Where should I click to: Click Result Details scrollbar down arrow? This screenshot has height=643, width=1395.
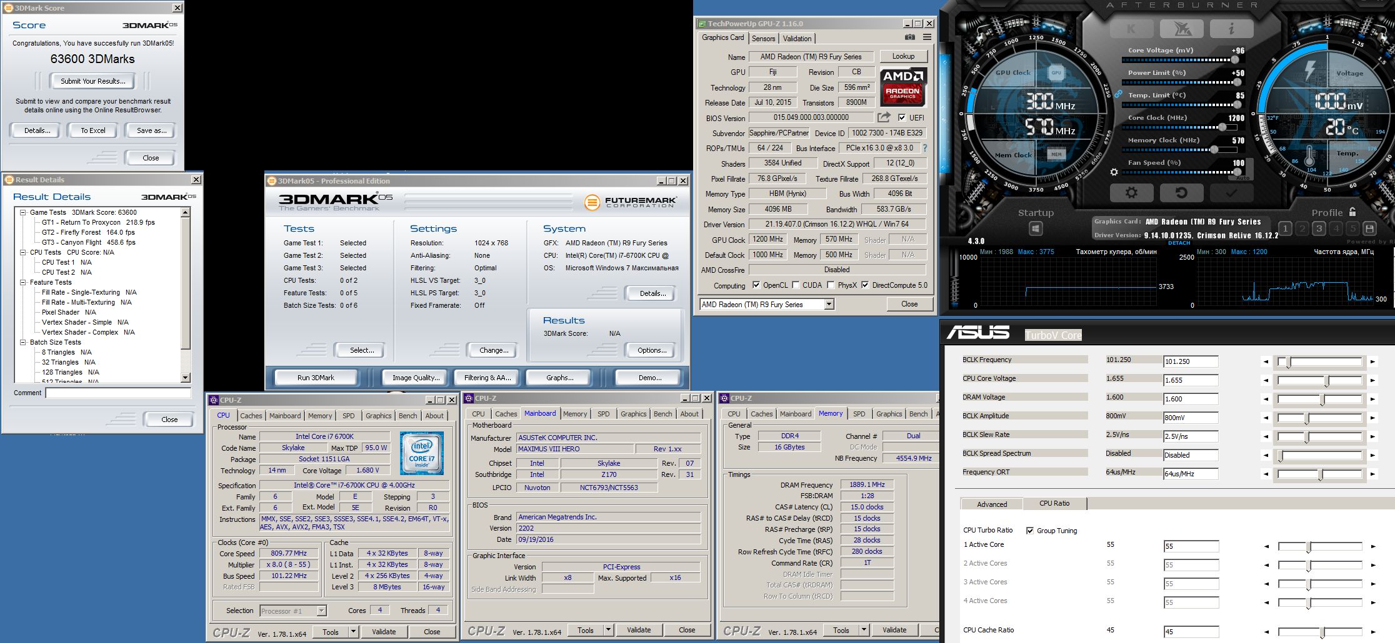click(x=185, y=378)
